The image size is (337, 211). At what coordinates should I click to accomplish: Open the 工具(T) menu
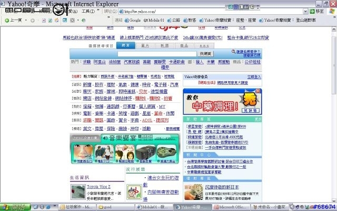(x=88, y=11)
